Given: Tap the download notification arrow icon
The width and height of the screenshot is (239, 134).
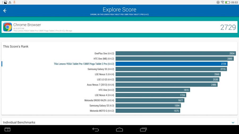Looking at the screenshot, I should 14,2.
